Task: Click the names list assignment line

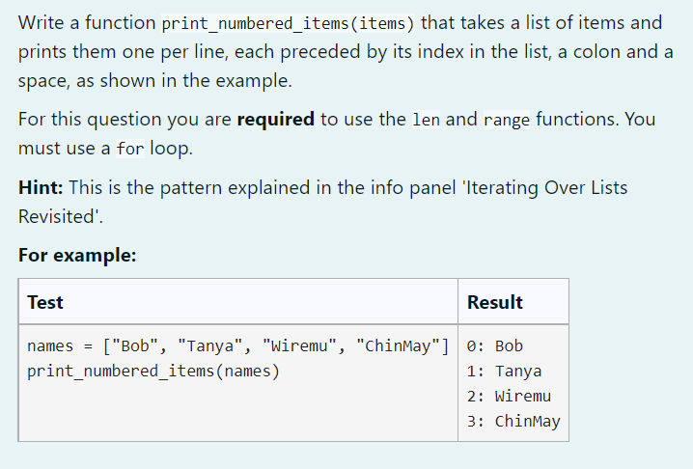Action: coord(237,345)
